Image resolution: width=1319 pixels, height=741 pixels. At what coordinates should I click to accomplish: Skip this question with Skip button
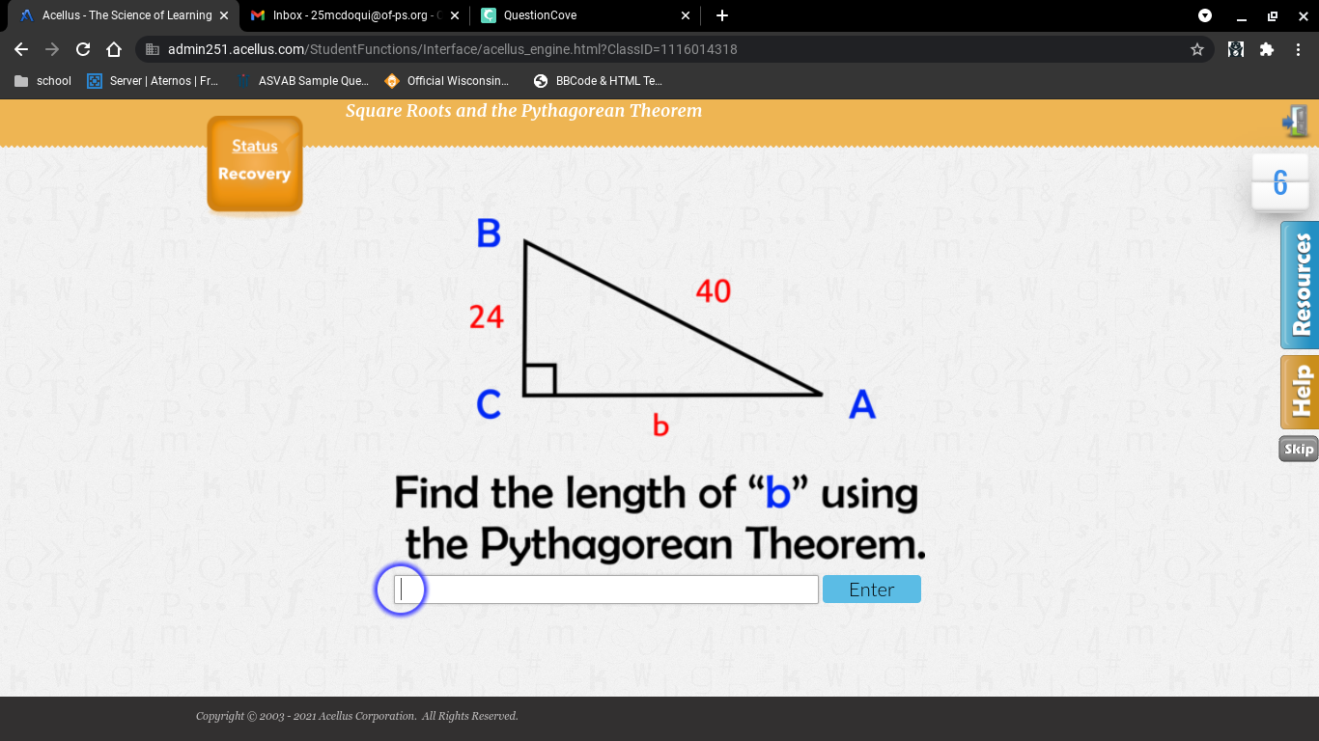point(1299,449)
